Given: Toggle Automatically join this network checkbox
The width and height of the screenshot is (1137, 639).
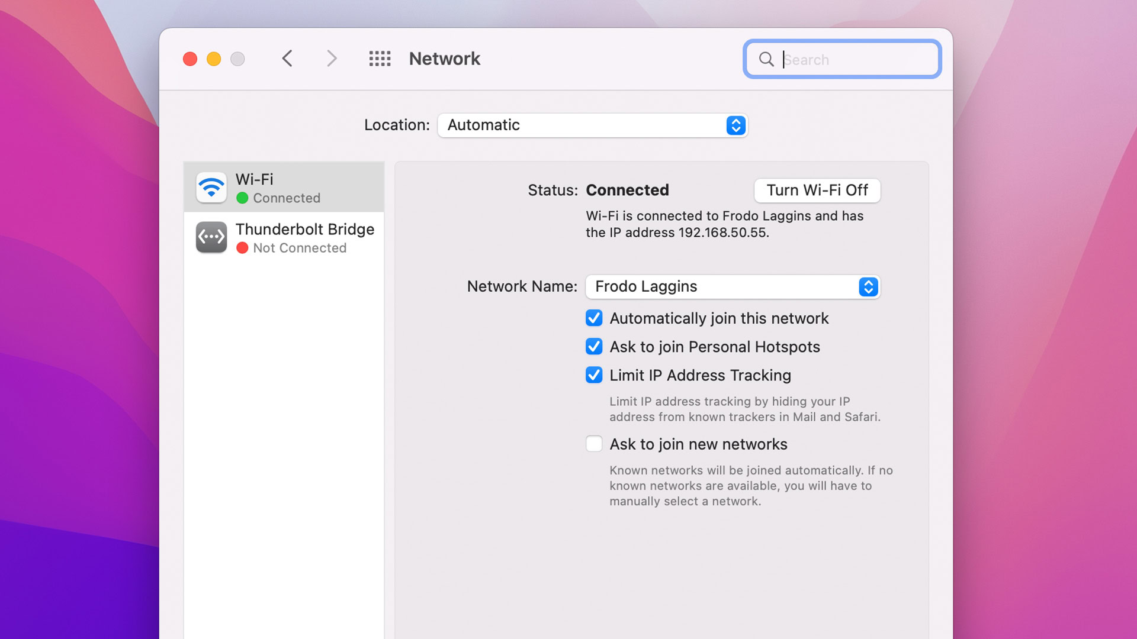Looking at the screenshot, I should point(593,318).
